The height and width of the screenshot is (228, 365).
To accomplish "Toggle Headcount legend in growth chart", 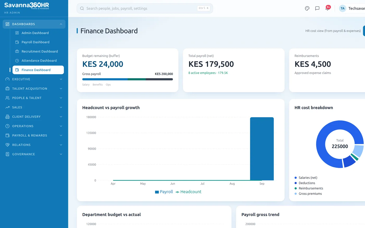I will click(x=188, y=192).
